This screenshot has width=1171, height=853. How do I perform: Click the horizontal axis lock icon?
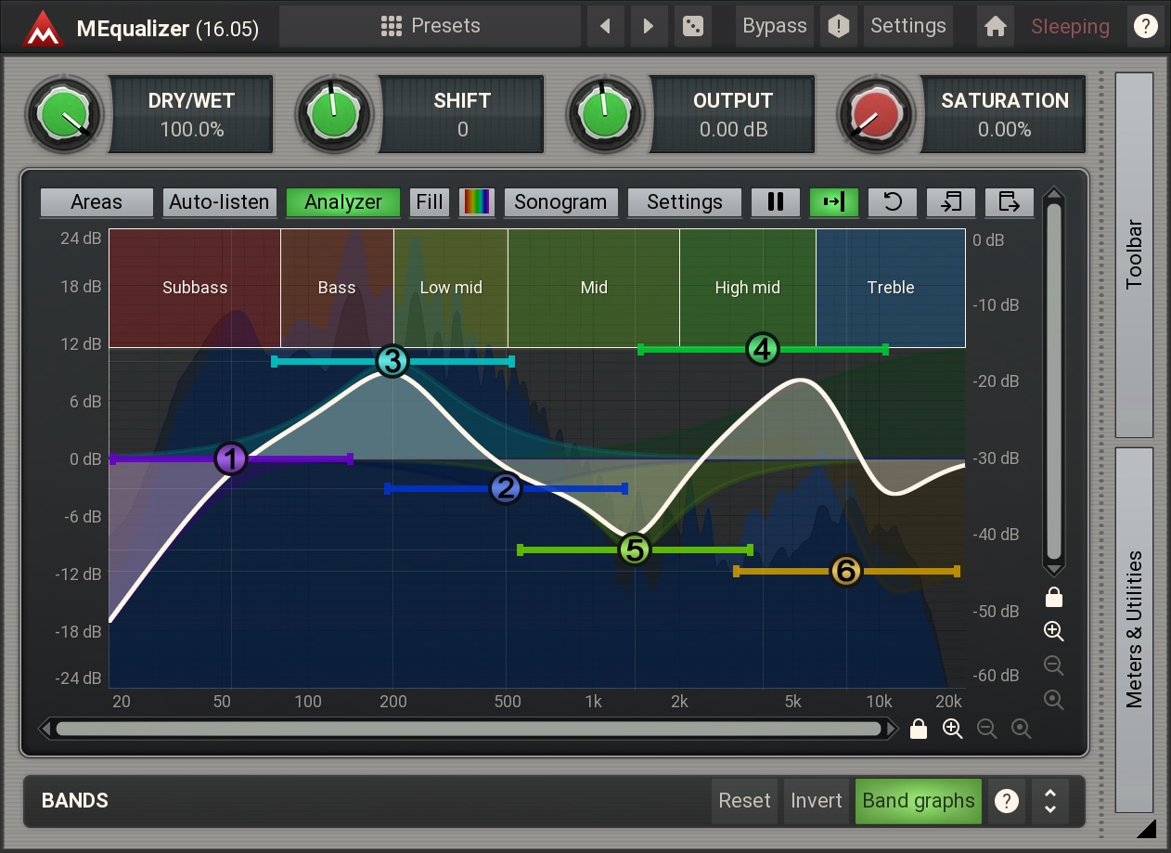[919, 729]
